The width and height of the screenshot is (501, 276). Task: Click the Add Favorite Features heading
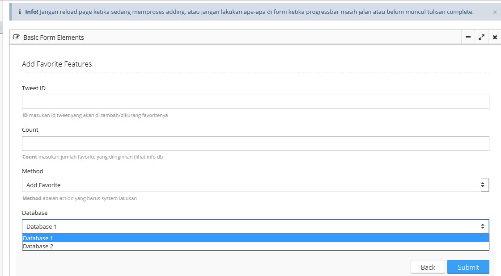tap(57, 64)
